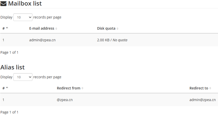
Task: Sort mailbox list by # column arrow
Action: [7, 28]
